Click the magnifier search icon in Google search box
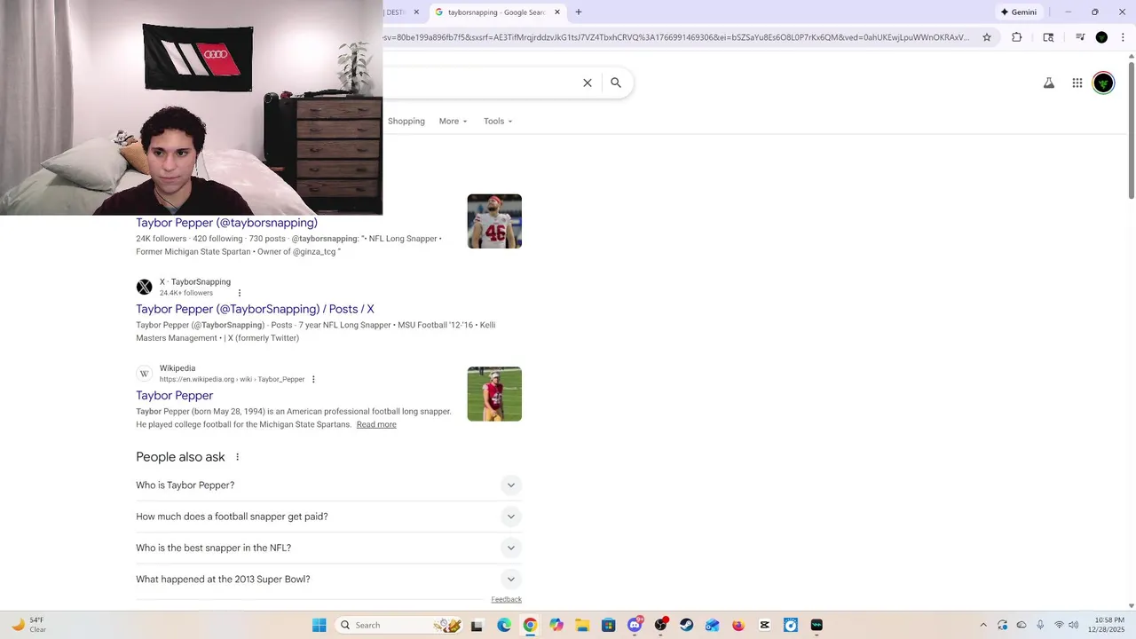 pyautogui.click(x=616, y=83)
